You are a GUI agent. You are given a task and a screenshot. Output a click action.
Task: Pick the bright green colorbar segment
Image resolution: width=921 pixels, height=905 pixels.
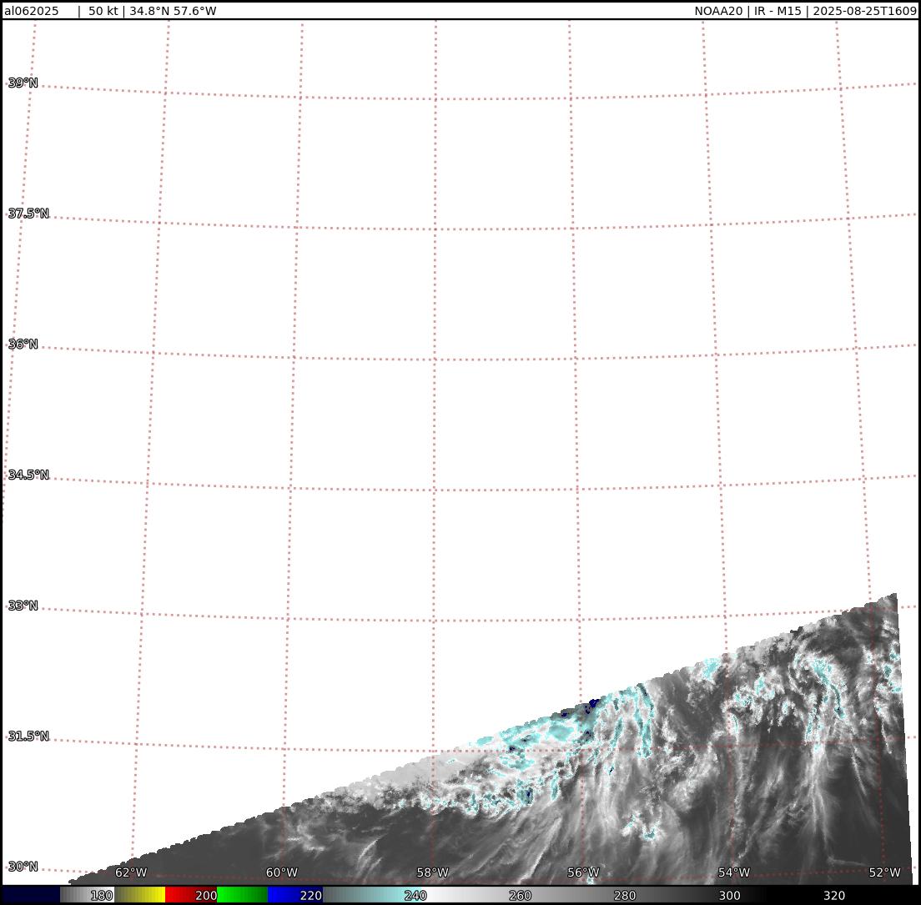pos(242,895)
